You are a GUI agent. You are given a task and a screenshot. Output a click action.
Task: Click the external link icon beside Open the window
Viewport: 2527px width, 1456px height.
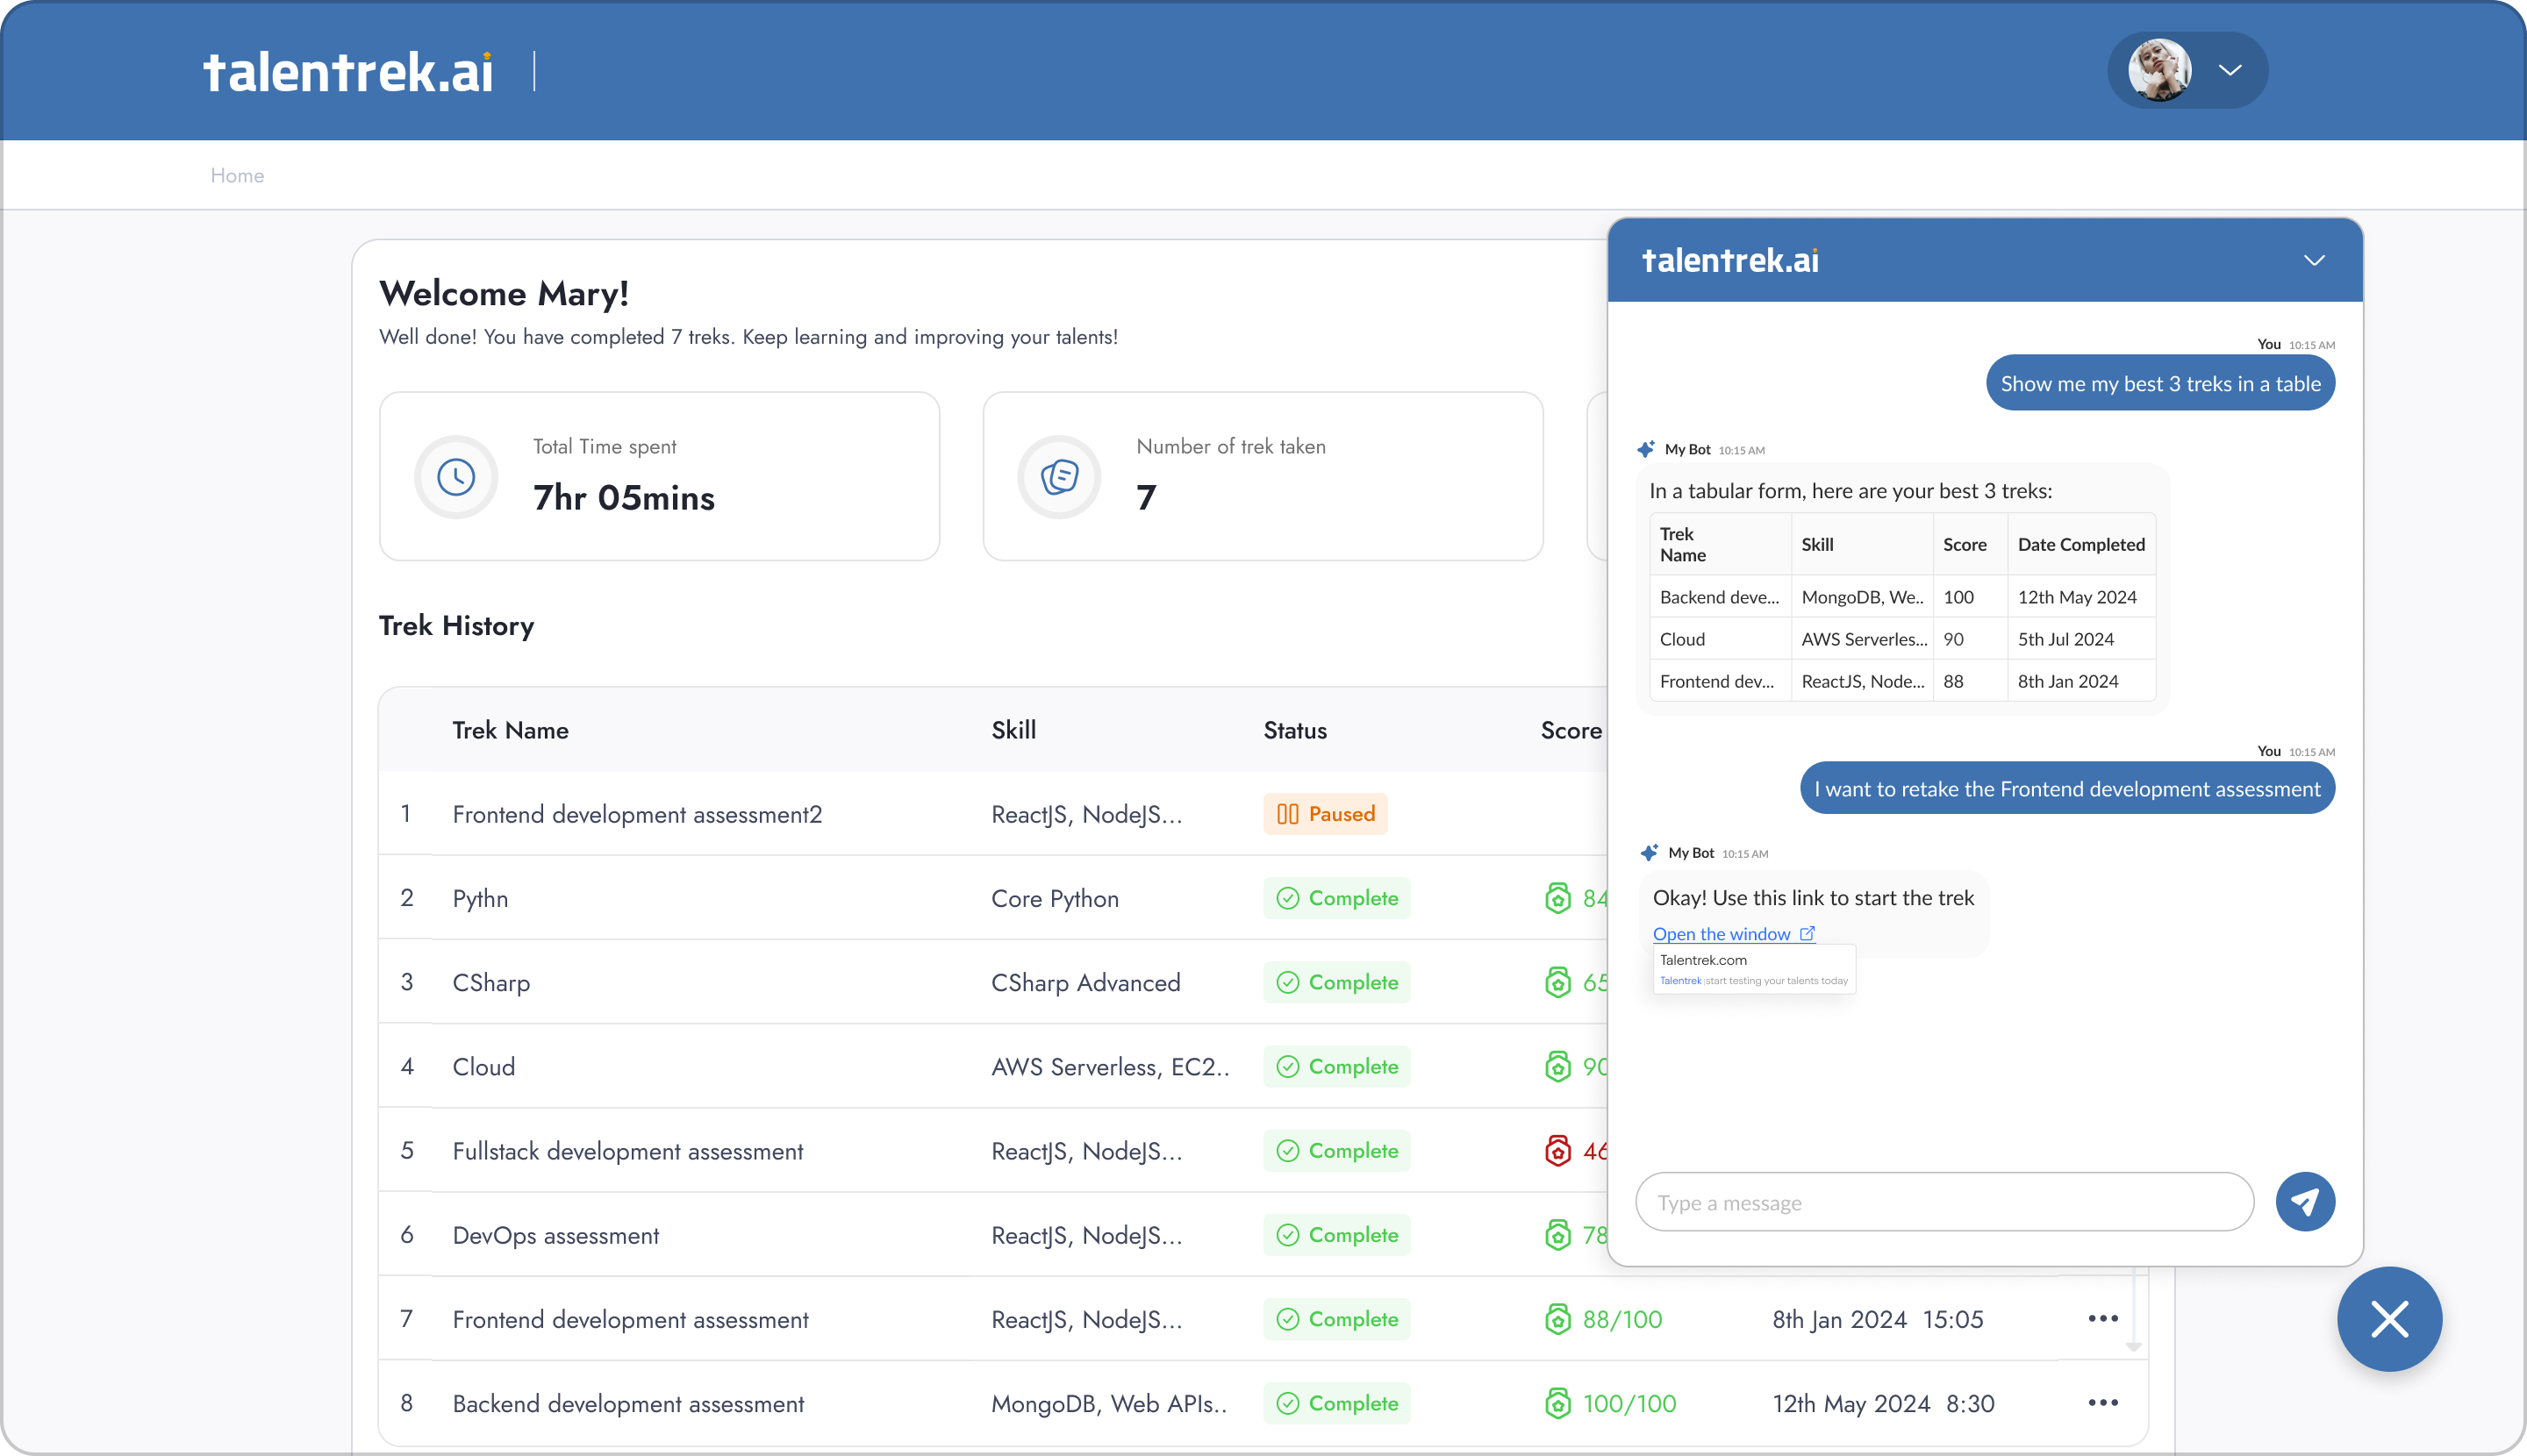pos(1807,933)
